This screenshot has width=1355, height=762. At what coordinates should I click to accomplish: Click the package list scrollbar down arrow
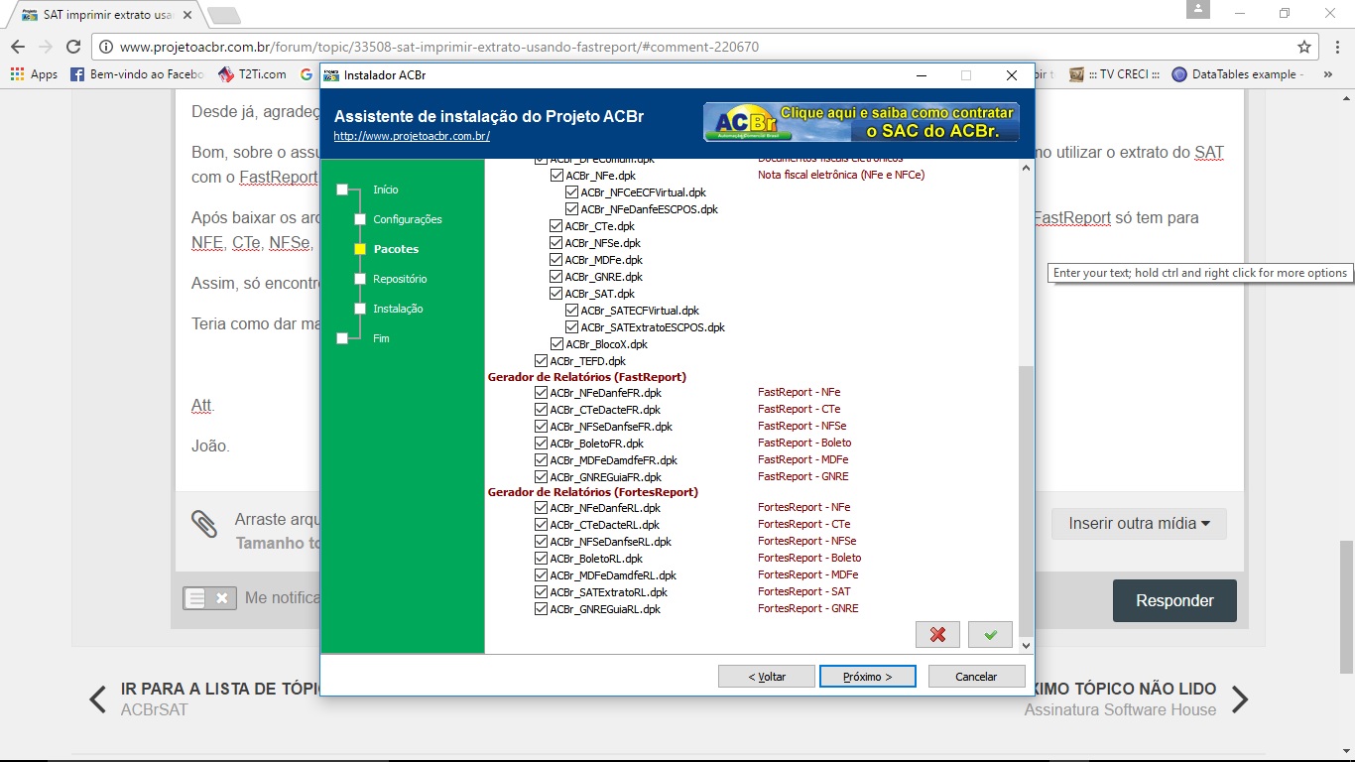pos(1026,645)
